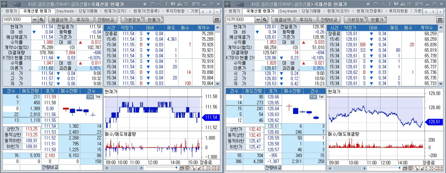The image size is (446, 173).
Task: Click the overlapping windows icon under left chart
Action: click(x=182, y=168)
